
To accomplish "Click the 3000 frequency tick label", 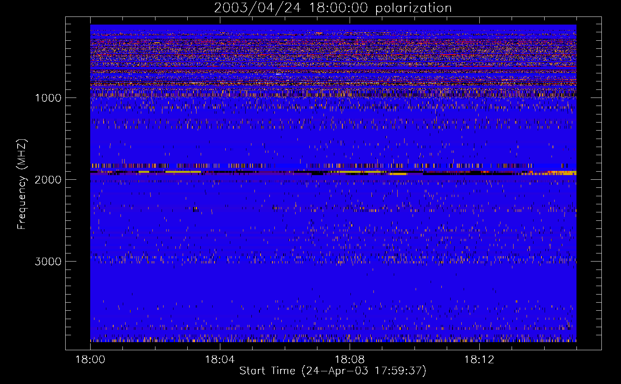I will (48, 262).
